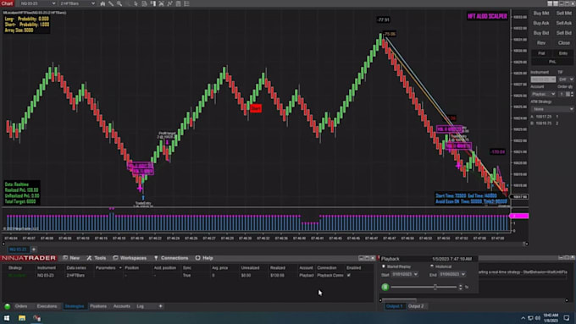Switch to the Orders tab
The width and height of the screenshot is (576, 324).
[x=21, y=306]
